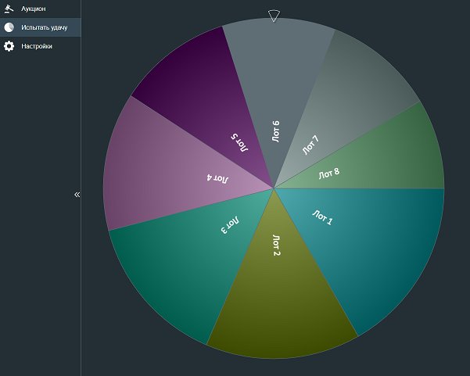
Task: Choose the Лот 5 label on the wheel
Action: [x=239, y=141]
